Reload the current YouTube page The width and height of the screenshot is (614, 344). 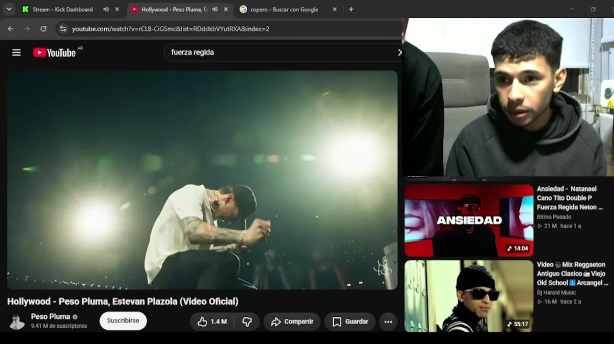(43, 29)
